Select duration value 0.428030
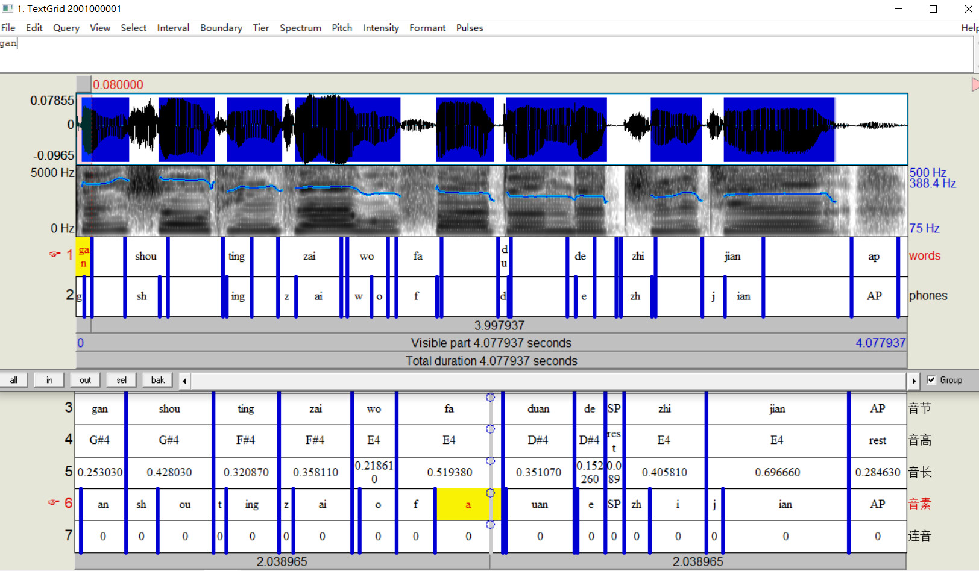The width and height of the screenshot is (979, 571). pos(169,473)
